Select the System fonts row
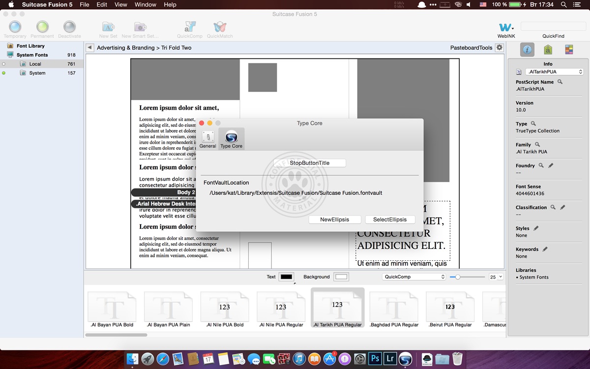This screenshot has height=369, width=590. point(42,73)
